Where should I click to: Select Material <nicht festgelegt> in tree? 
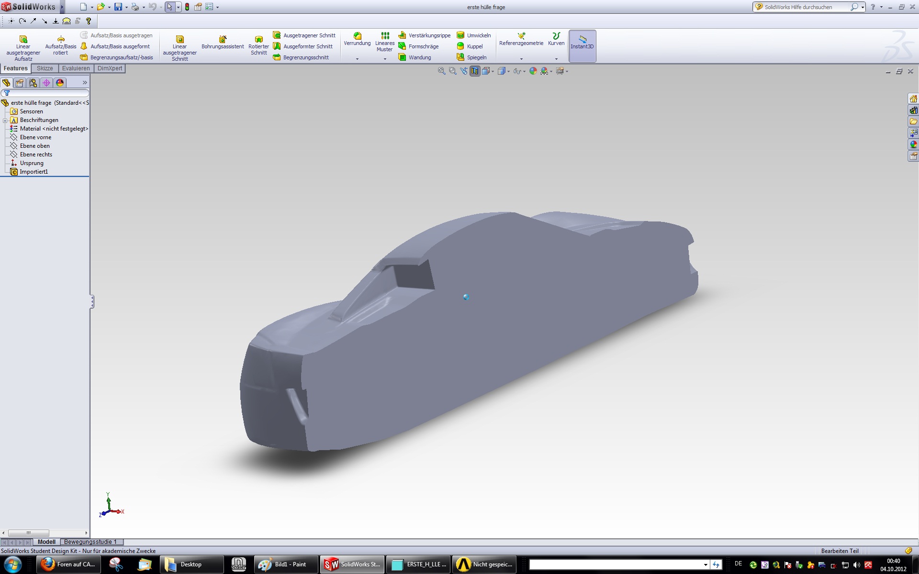(49, 129)
